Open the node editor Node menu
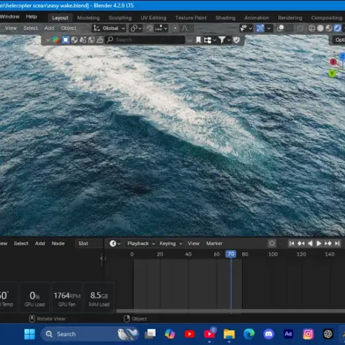345x345 pixels. click(58, 243)
